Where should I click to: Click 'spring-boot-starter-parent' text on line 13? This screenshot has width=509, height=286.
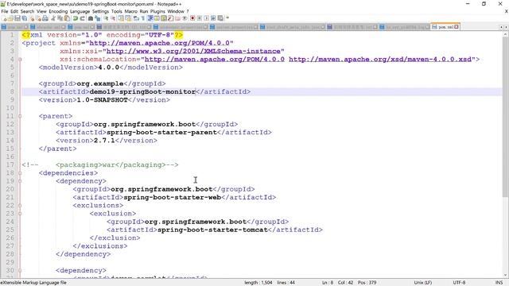point(161,133)
